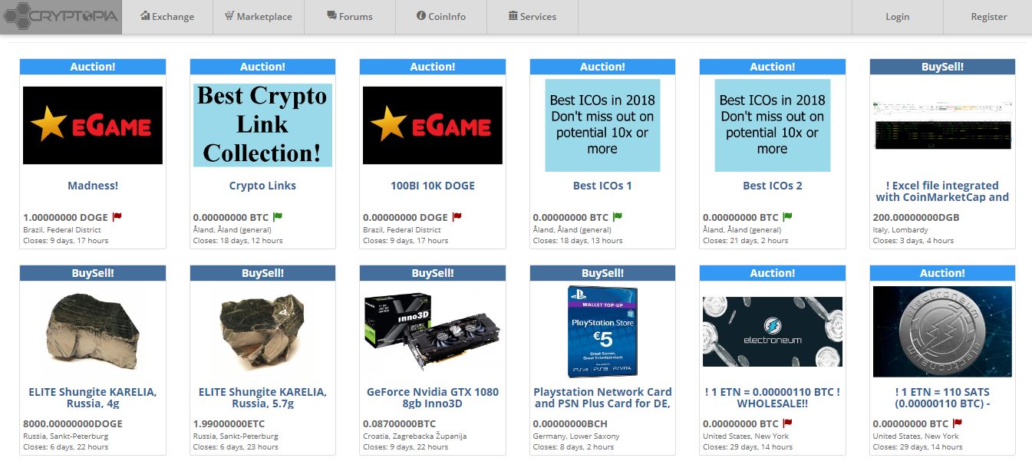Click the Auction! header above ETN 110 SATS

[943, 273]
